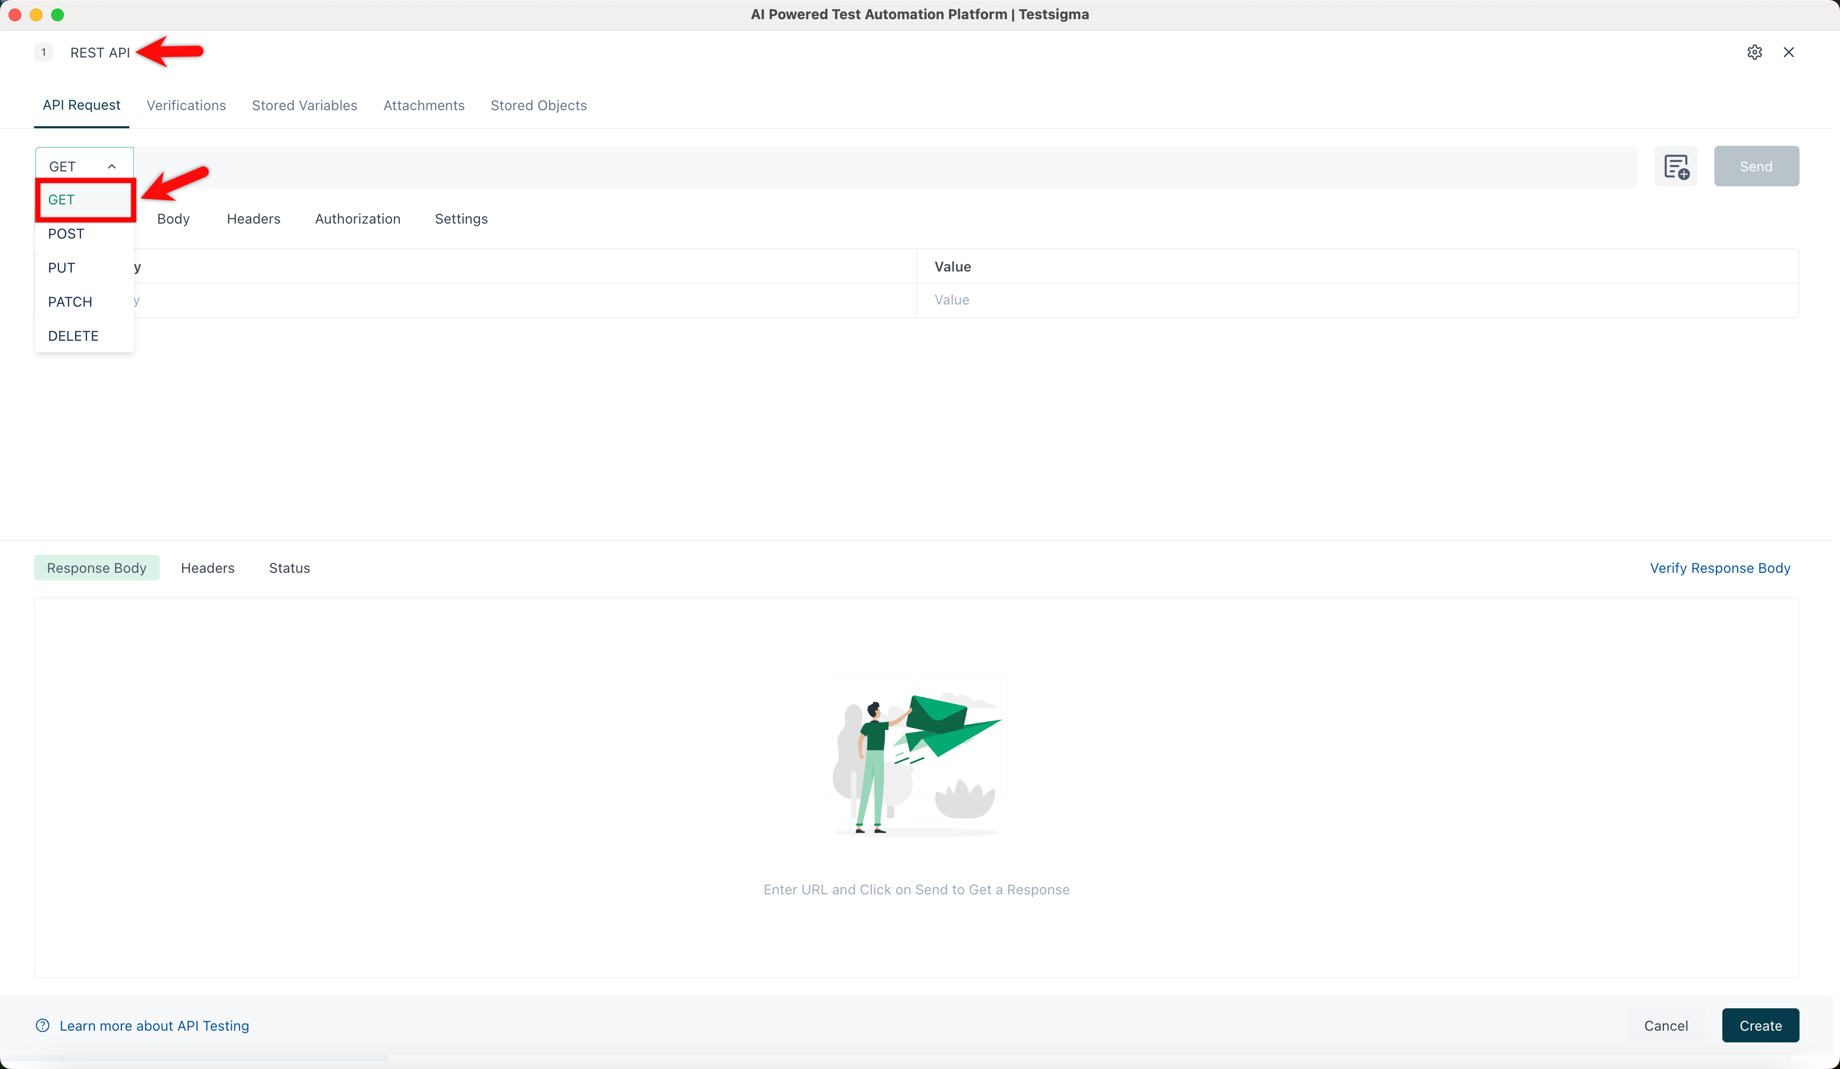The image size is (1840, 1069).
Task: Open the request Body tab
Action: [x=173, y=219]
